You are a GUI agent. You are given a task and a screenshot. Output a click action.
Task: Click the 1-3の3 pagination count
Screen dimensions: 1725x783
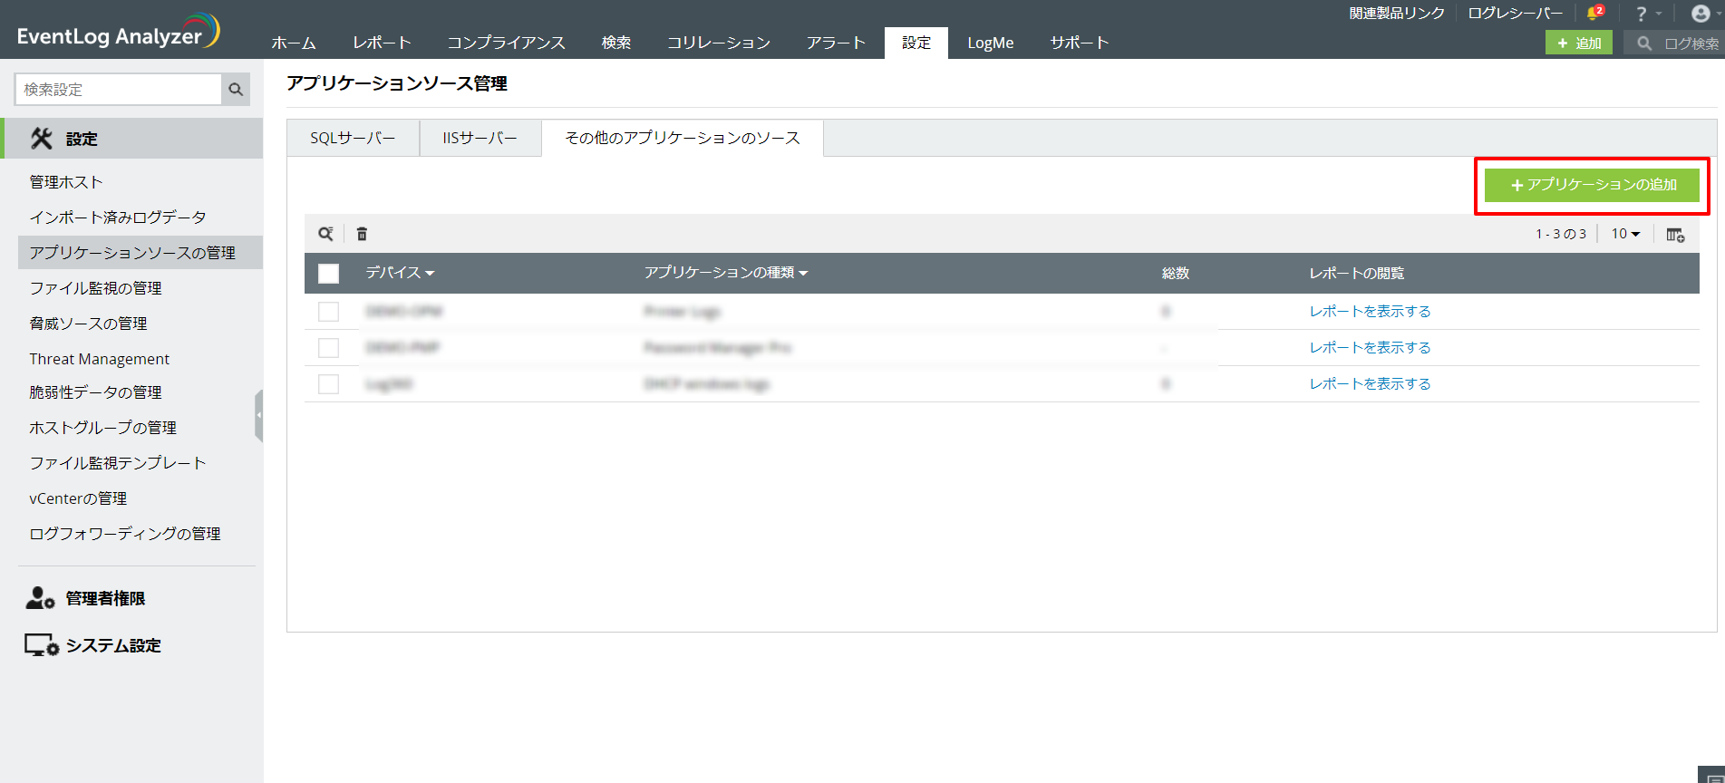(1561, 234)
